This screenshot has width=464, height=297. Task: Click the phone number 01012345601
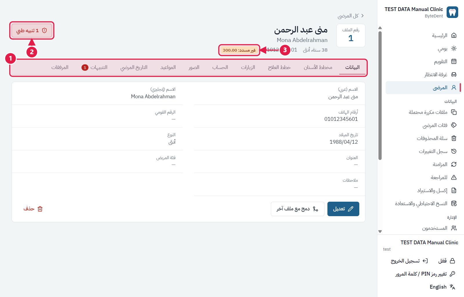click(x=341, y=119)
